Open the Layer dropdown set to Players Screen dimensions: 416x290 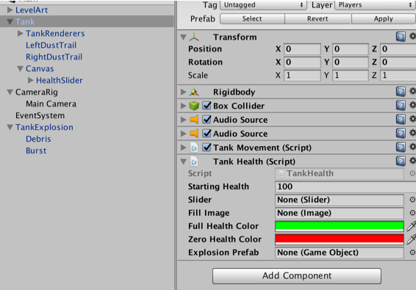375,4
